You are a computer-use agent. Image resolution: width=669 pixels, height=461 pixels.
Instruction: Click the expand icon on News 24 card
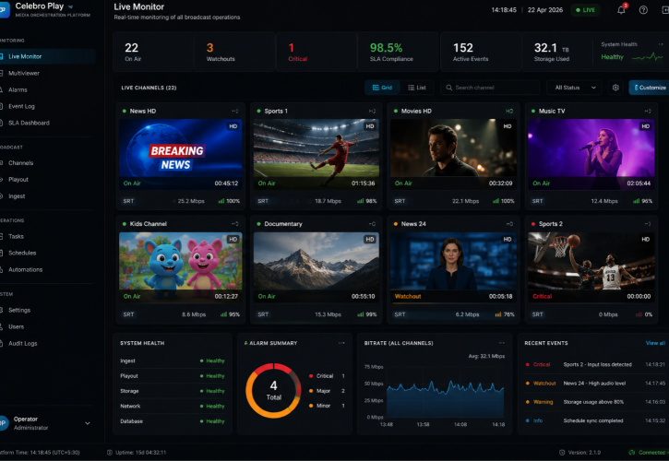pyautogui.click(x=509, y=224)
